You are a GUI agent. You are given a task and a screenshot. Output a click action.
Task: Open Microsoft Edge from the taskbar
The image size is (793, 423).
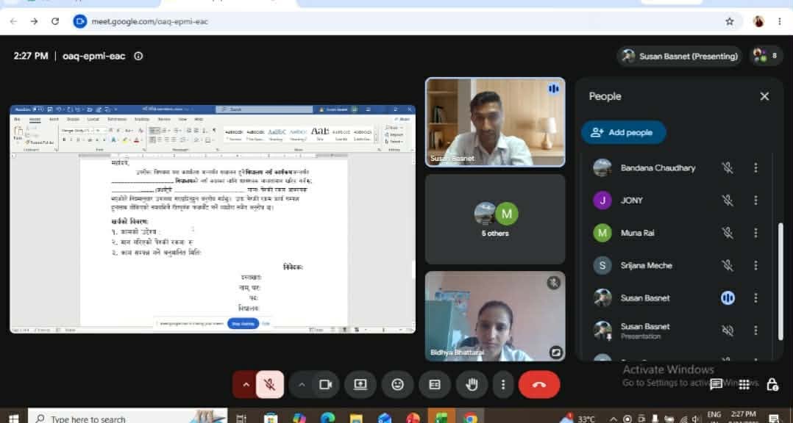328,418
